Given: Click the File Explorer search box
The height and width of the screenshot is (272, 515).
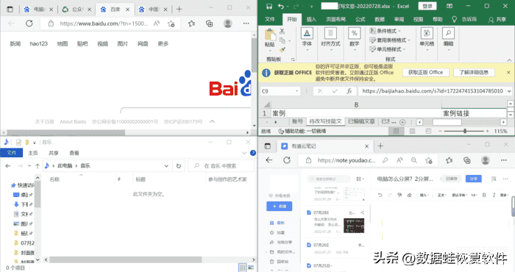Looking at the screenshot, I should (x=221, y=166).
